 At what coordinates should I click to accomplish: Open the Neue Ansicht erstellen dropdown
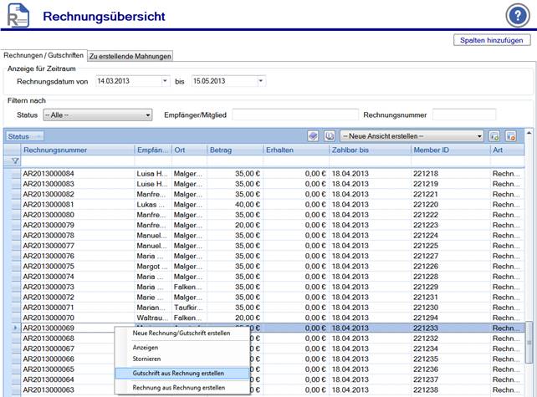coord(479,136)
